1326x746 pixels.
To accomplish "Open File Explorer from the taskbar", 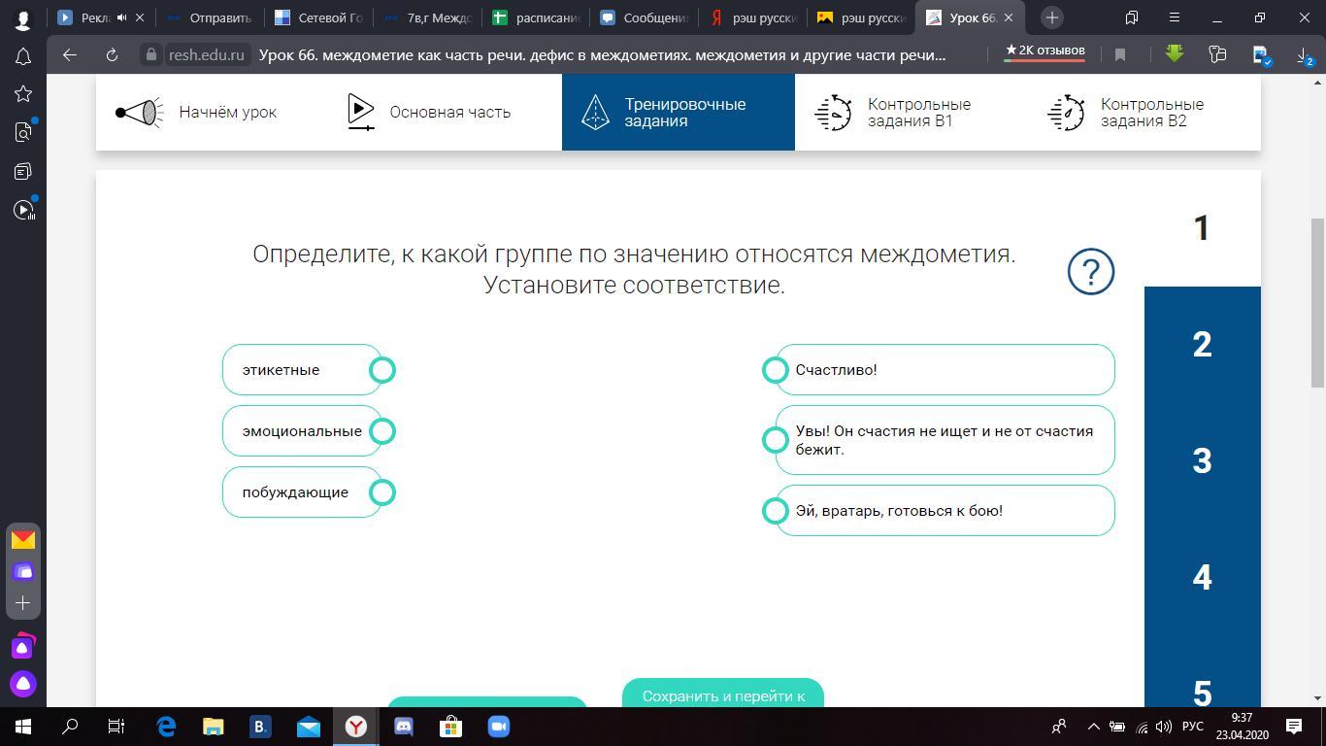I will click(x=214, y=727).
